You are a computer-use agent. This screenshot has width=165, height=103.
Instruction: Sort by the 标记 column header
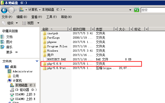pyautogui.click(x=139, y=29)
